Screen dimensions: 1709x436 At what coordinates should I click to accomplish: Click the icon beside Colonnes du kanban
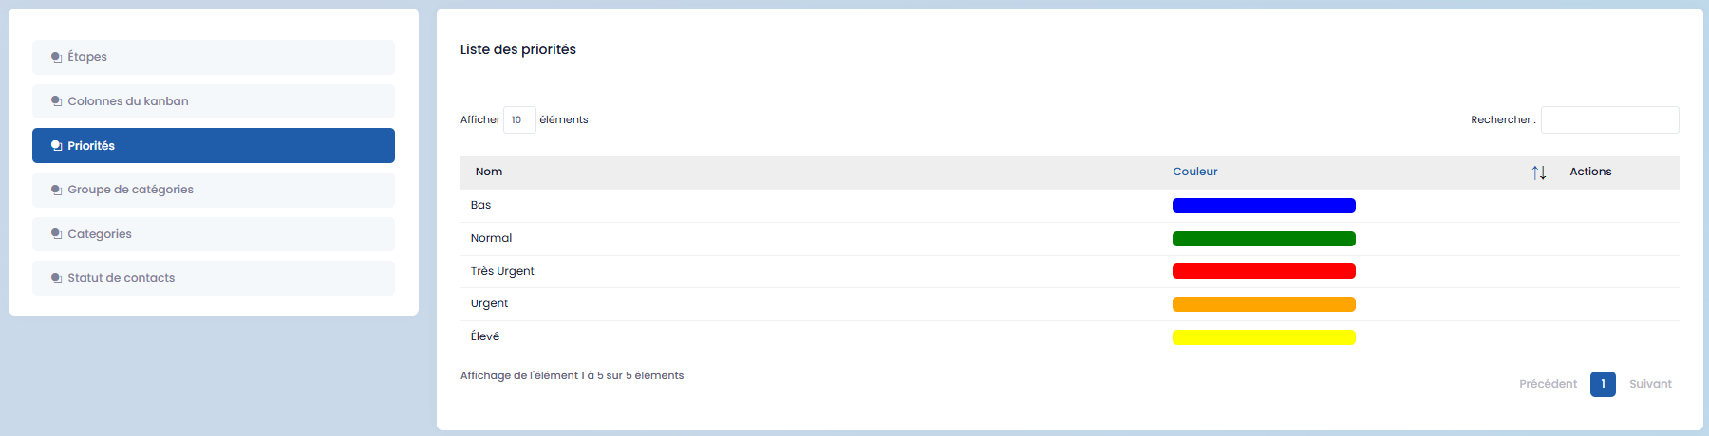pyautogui.click(x=56, y=101)
